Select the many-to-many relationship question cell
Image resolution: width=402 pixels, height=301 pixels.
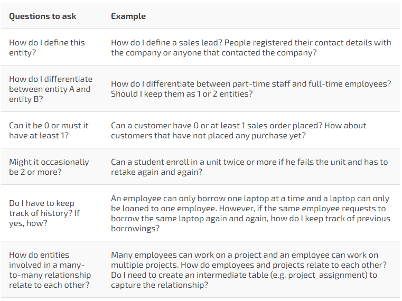(50, 270)
